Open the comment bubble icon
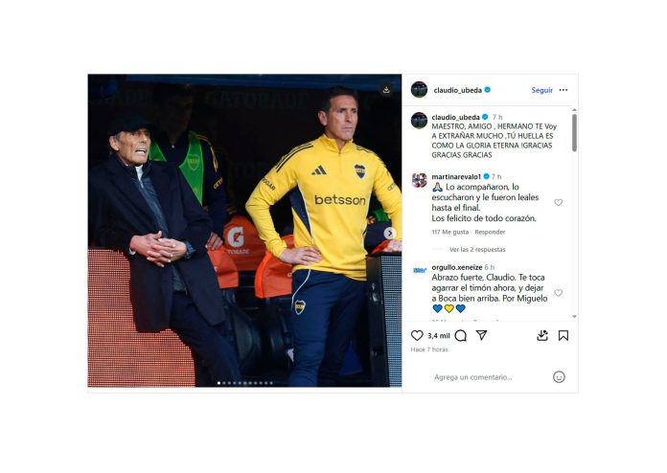Image resolution: width=667 pixels, height=473 pixels. click(460, 336)
